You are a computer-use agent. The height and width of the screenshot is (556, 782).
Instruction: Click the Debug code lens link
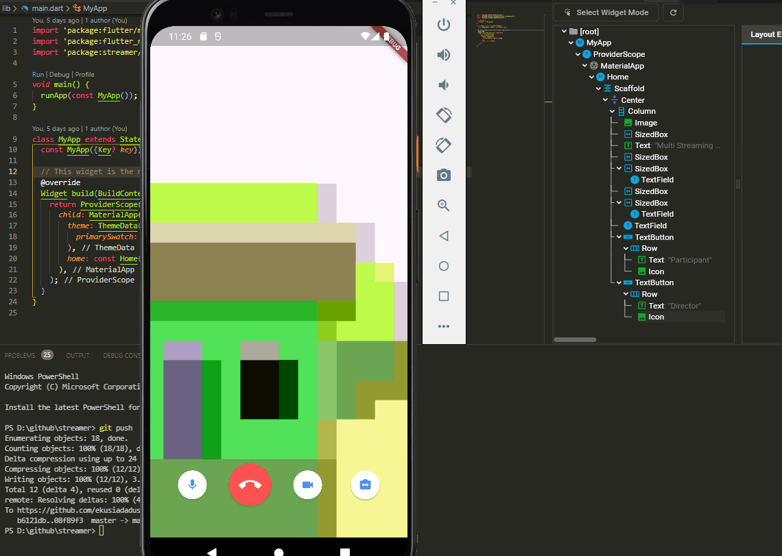point(60,74)
